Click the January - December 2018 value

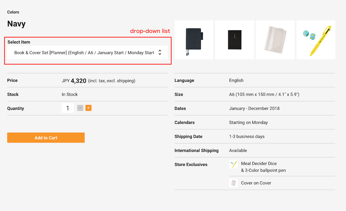254,108
